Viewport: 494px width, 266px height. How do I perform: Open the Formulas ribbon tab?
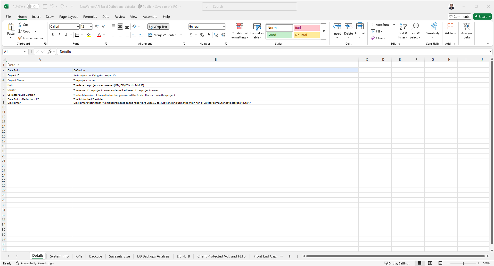tap(90, 17)
